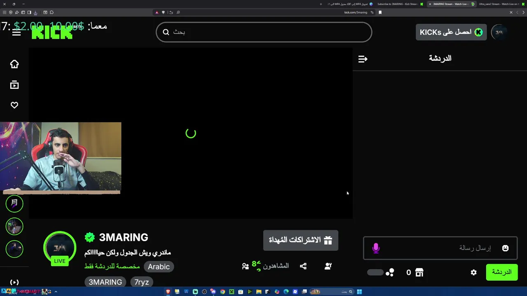527x296 pixels.
Task: Open Discord from the taskbar
Action: coord(213,292)
